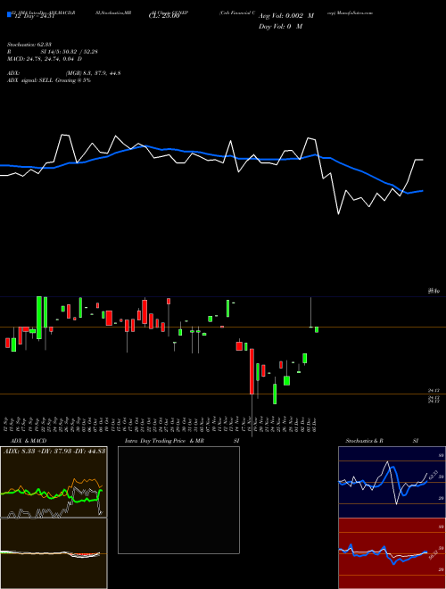
Task: Click the tall green candle near 19 Sep
Action: pyautogui.click(x=39, y=318)
